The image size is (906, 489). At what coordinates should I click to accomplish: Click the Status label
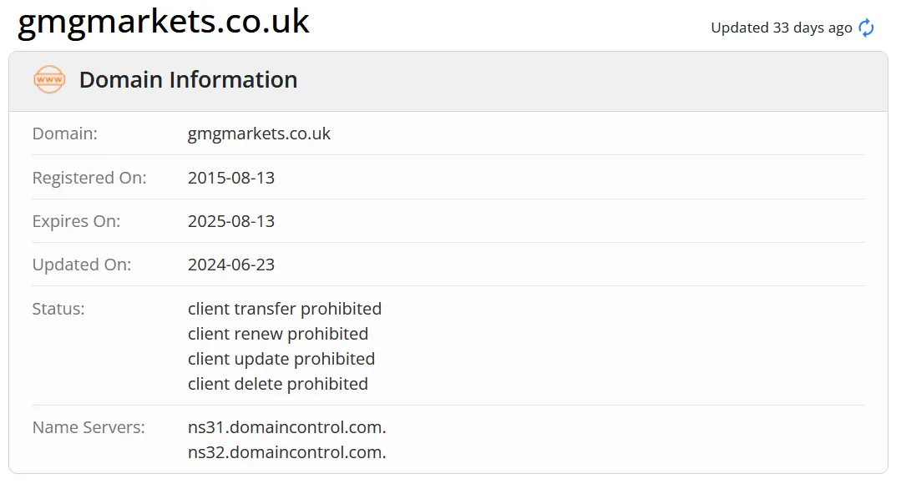click(58, 309)
